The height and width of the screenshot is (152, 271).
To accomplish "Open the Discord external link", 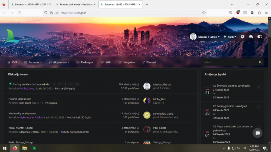I will pos(149,62).
